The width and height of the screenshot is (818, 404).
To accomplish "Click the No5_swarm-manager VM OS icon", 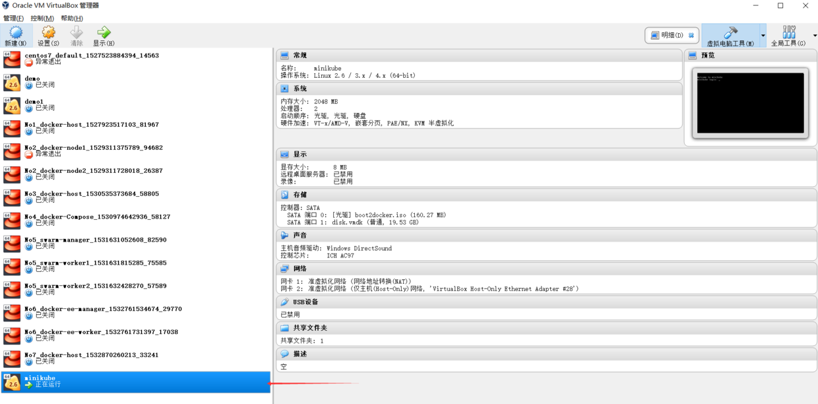I will (x=12, y=244).
